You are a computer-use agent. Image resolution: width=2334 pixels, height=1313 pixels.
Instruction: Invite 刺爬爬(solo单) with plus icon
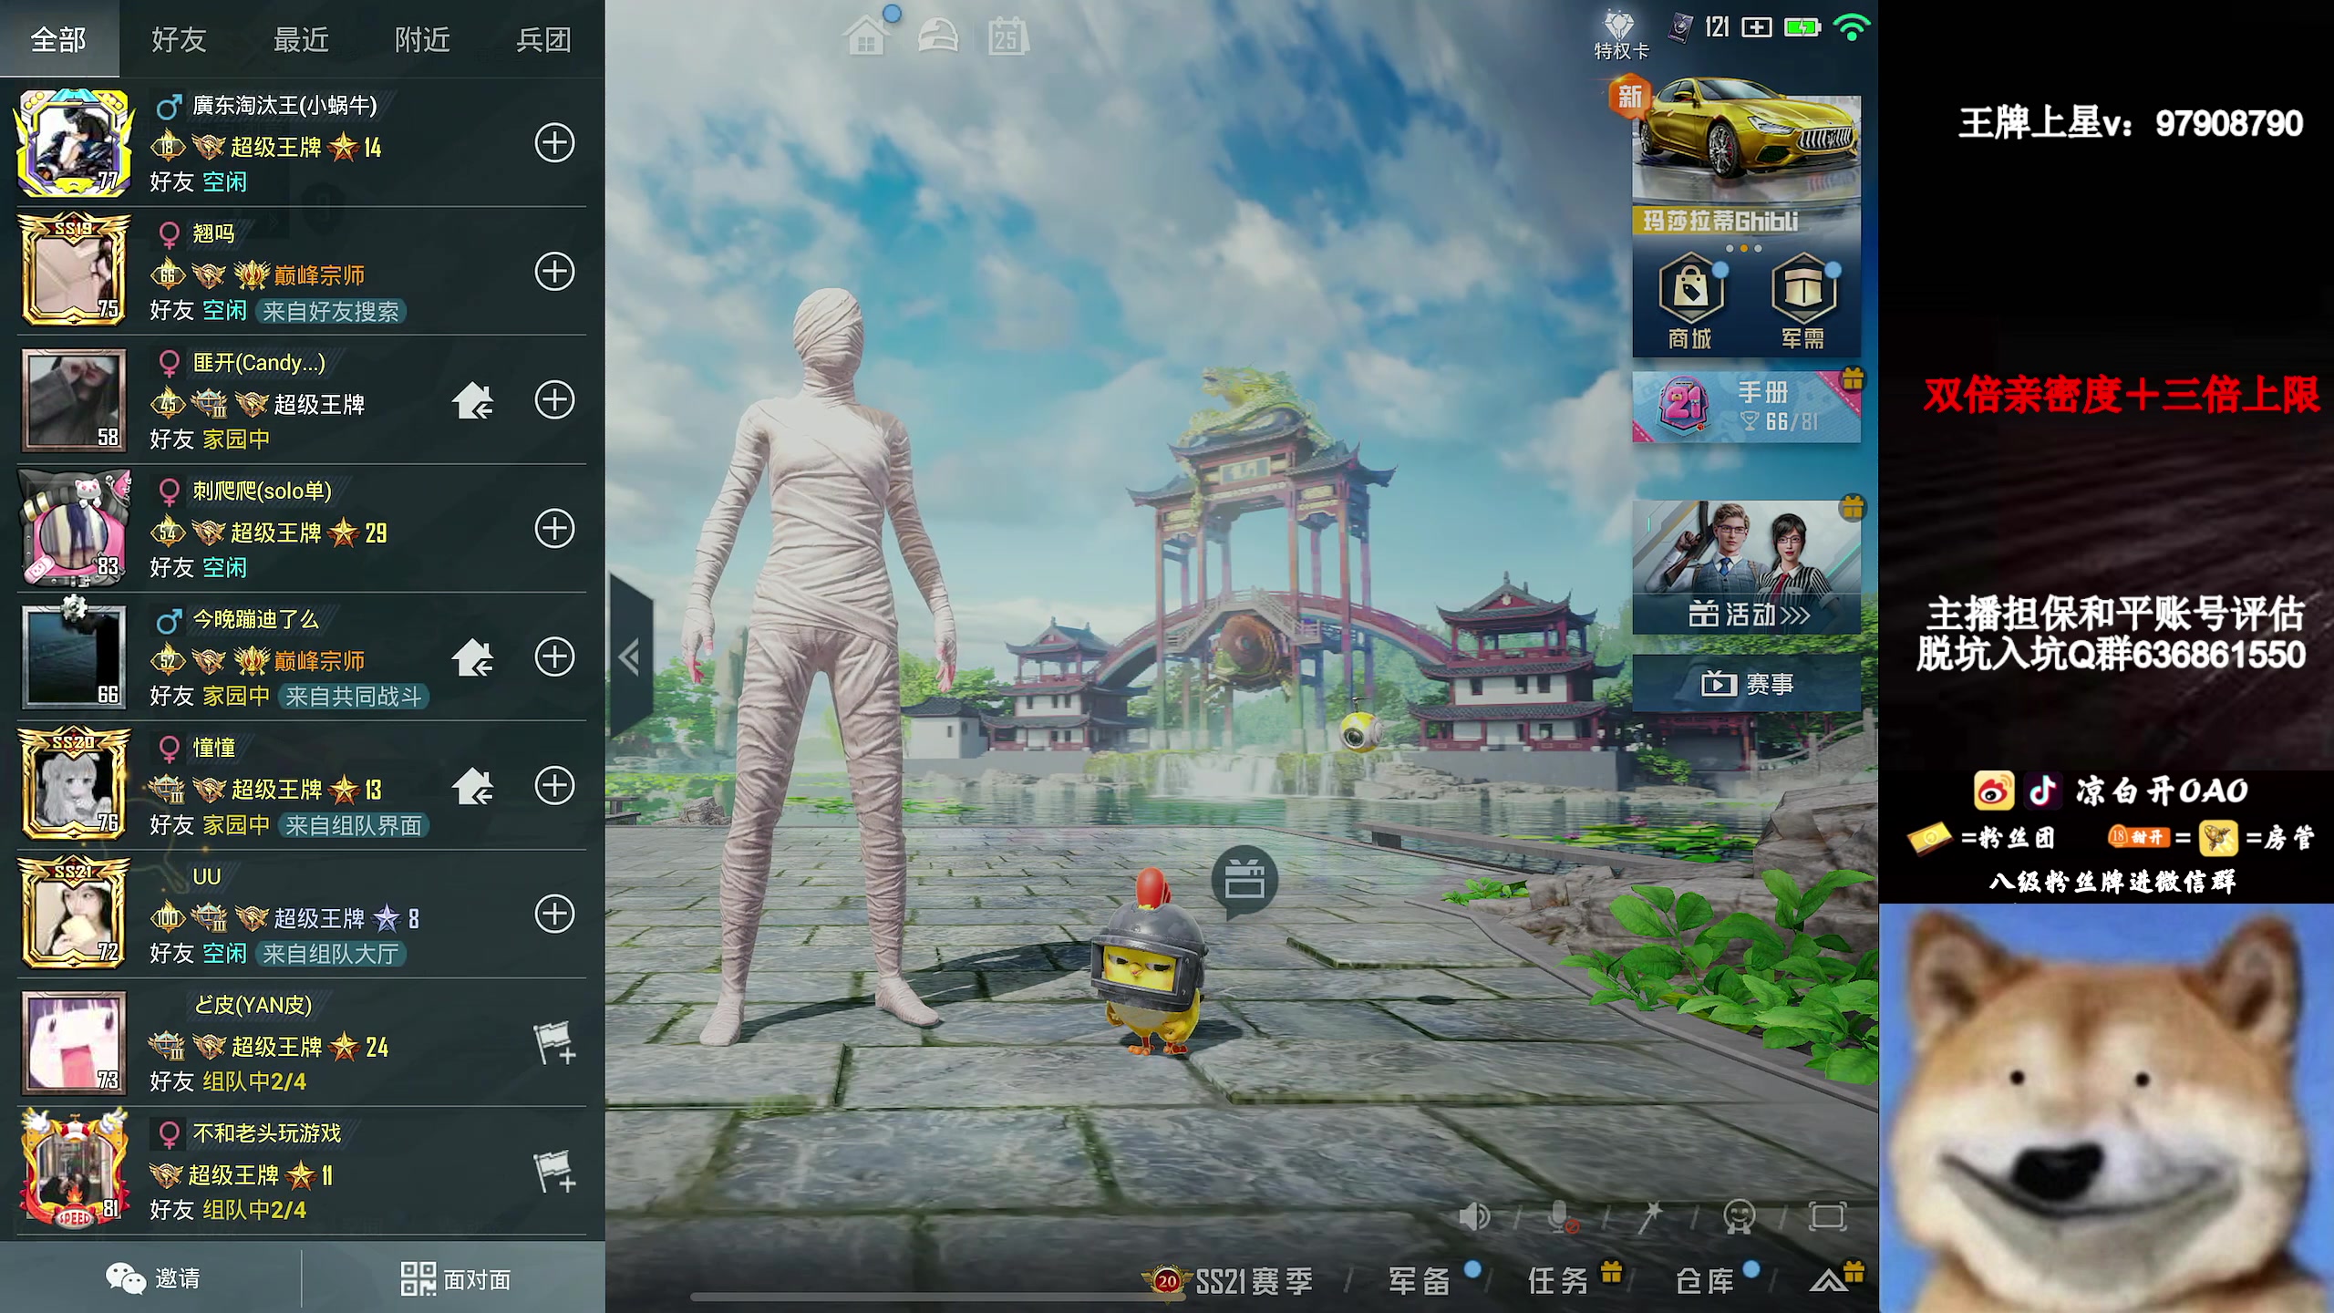point(554,529)
